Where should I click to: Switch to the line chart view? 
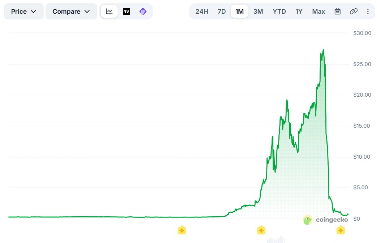[x=109, y=12]
